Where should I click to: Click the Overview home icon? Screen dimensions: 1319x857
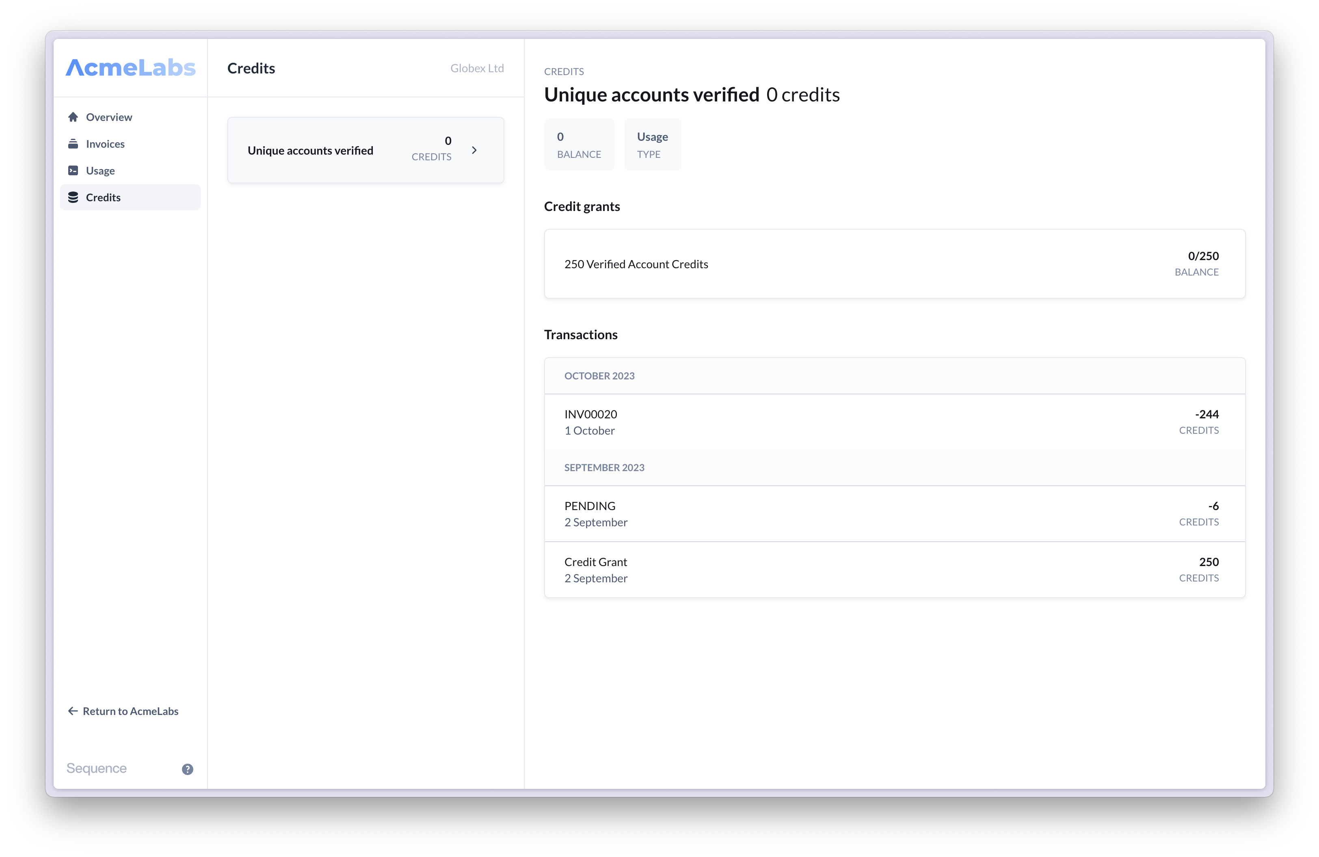point(73,117)
